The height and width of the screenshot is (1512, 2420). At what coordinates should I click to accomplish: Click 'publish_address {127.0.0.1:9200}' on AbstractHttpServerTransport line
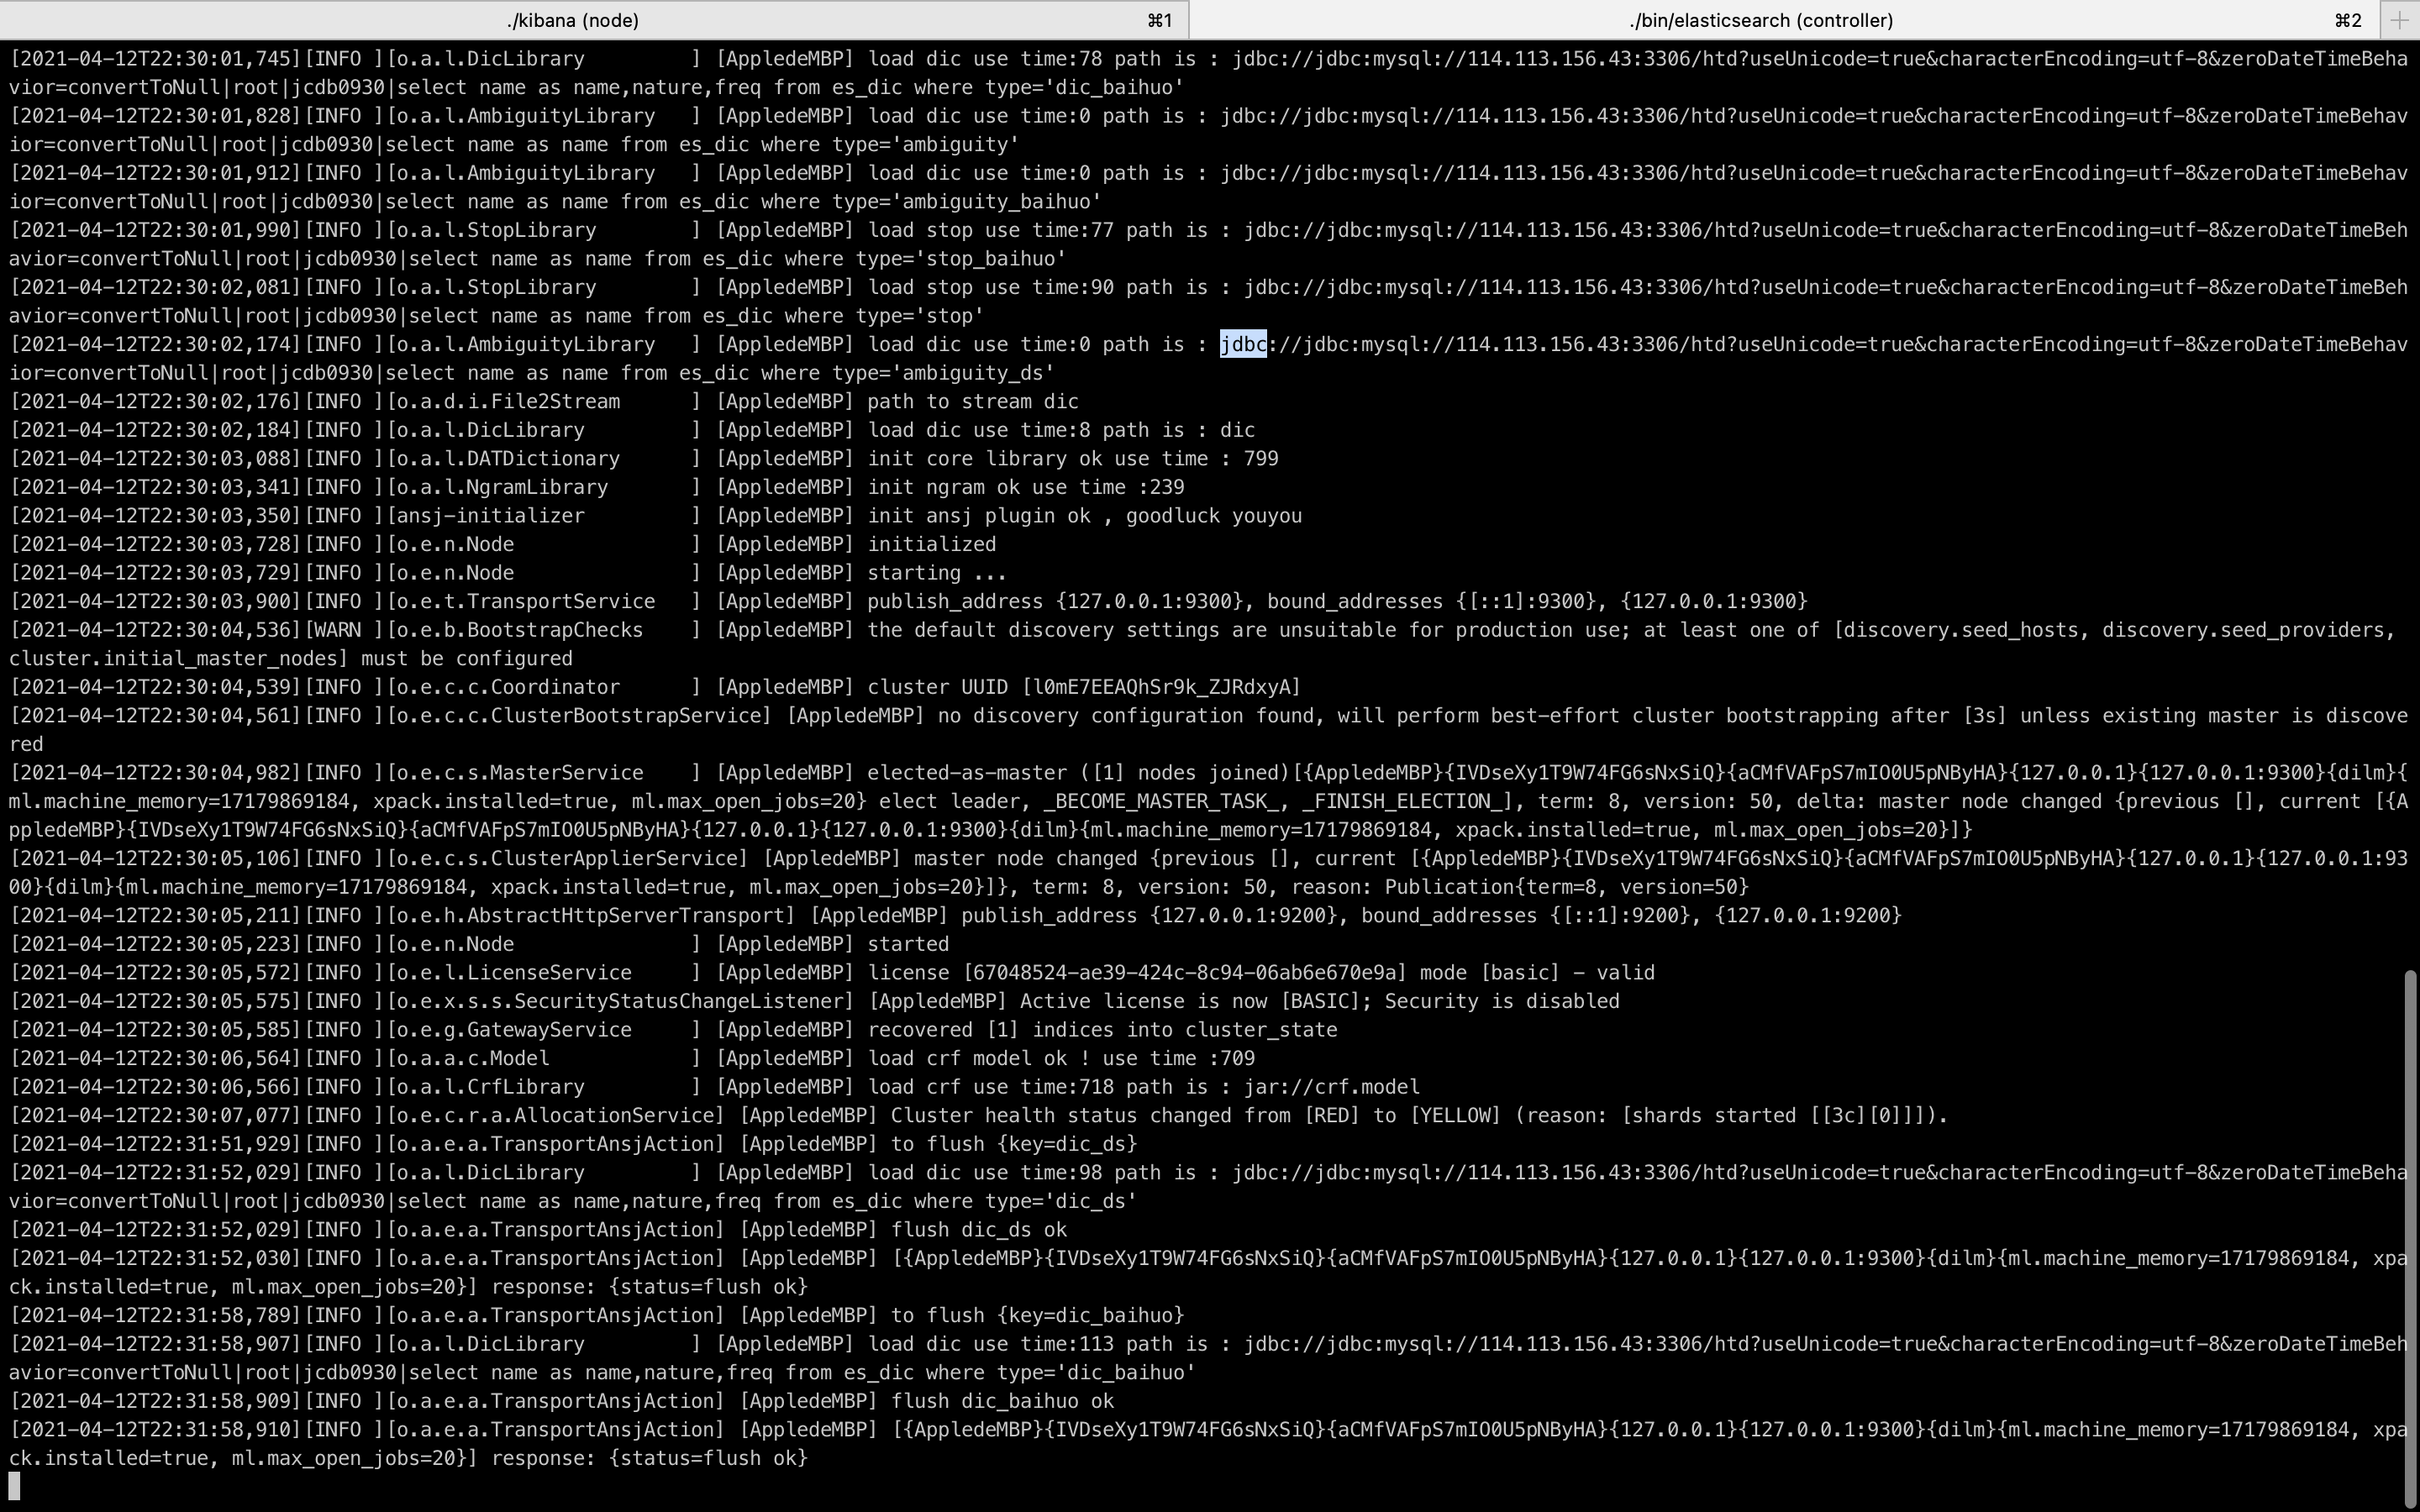point(1149,916)
